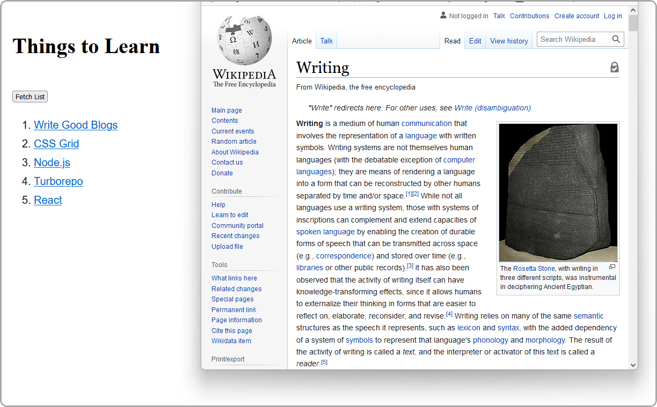The width and height of the screenshot is (657, 407).
Task: Click citation reference [3]
Action: 410,265
